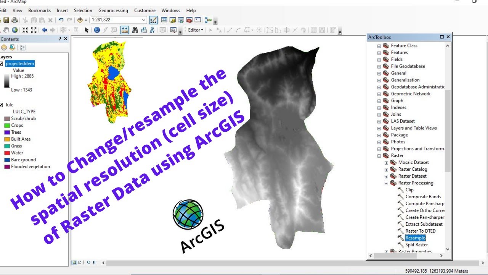This screenshot has width=488, height=275.
Task: Open the Go To XY tool
Action: 152,30
